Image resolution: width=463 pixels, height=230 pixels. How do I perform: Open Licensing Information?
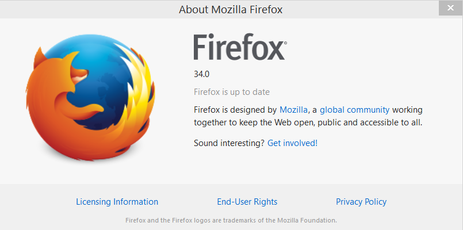[x=117, y=202]
